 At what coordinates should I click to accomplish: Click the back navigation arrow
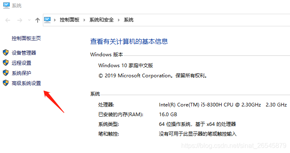coord(8,20)
